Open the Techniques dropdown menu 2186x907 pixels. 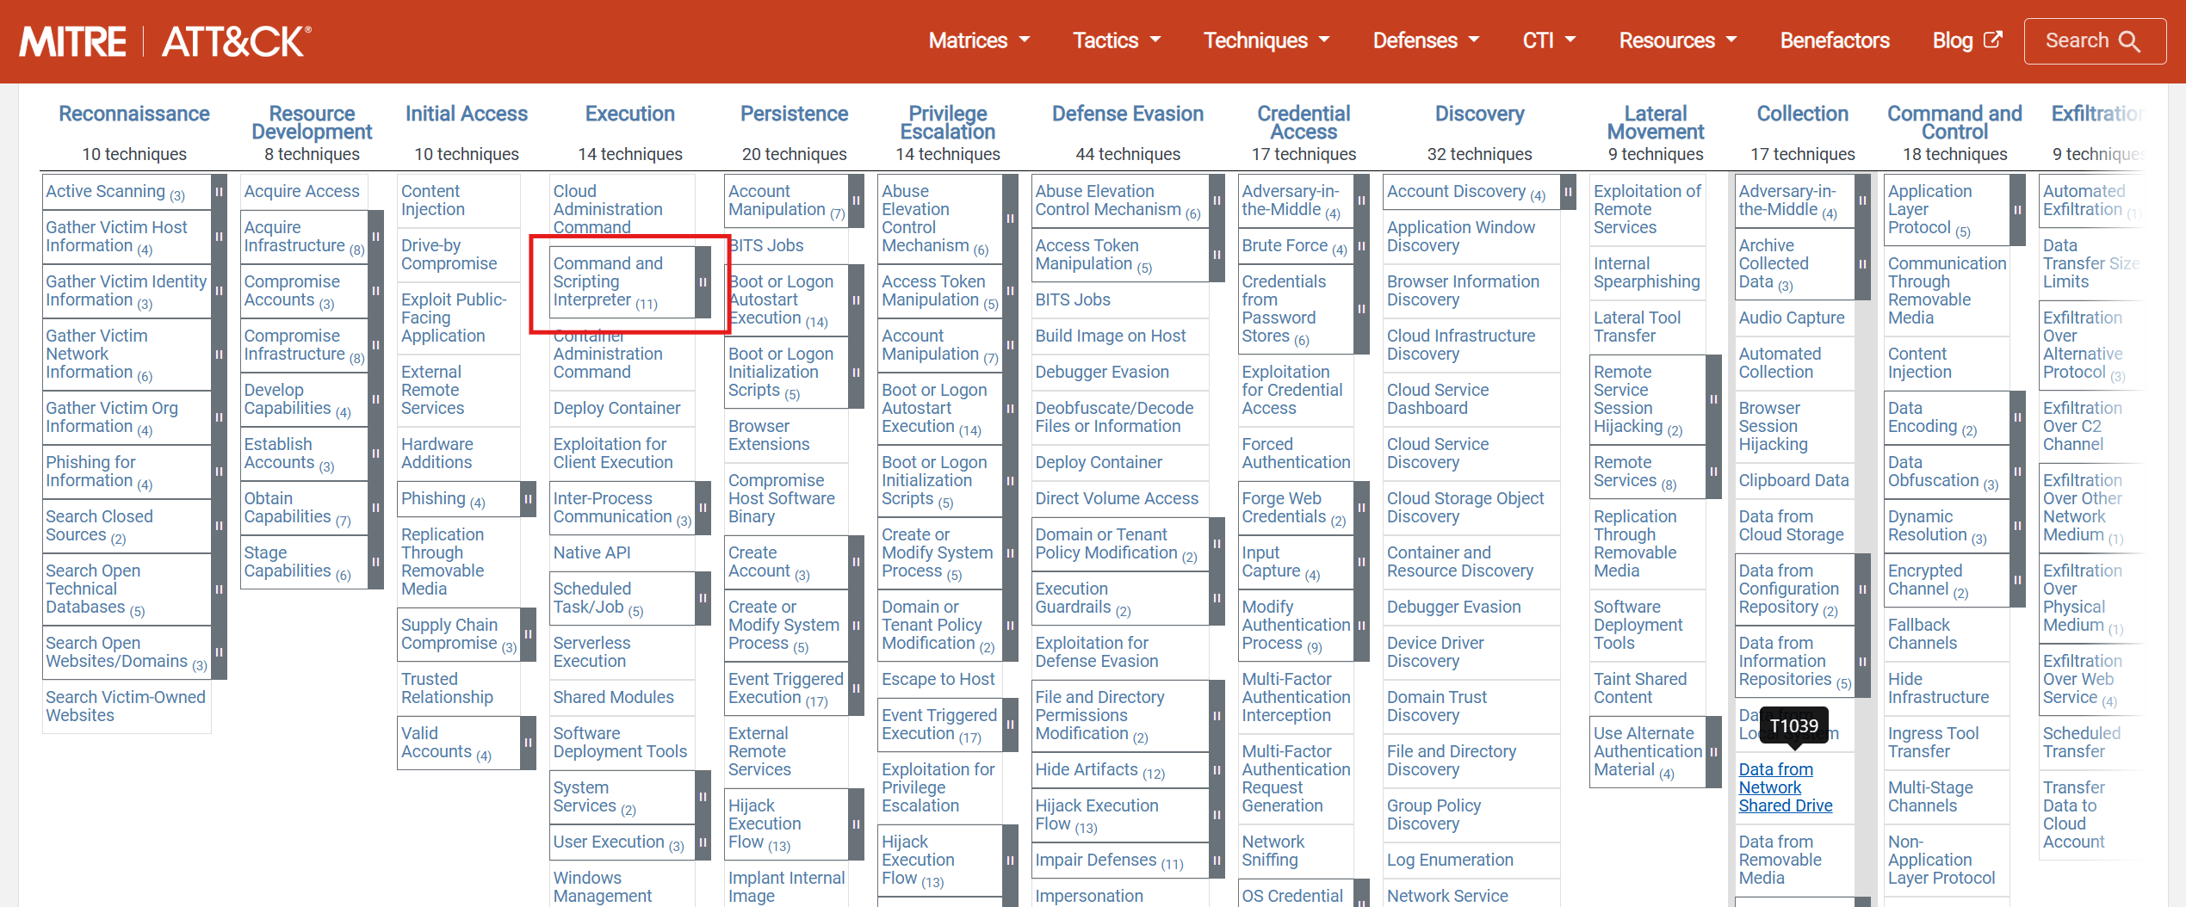pyautogui.click(x=1266, y=40)
